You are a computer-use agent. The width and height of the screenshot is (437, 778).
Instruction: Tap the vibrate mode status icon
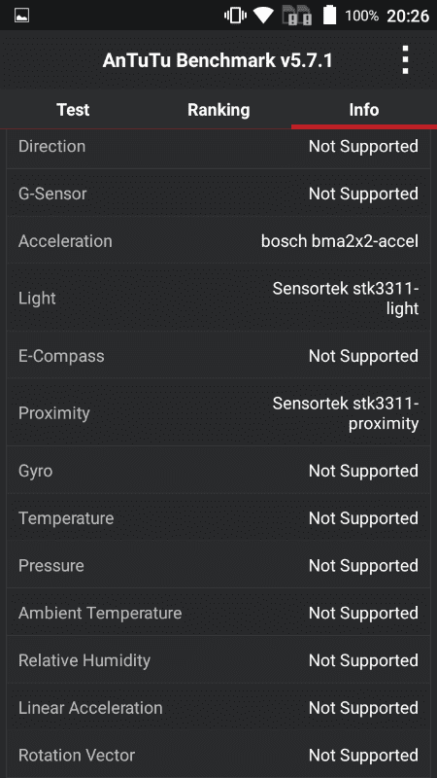pos(235,16)
